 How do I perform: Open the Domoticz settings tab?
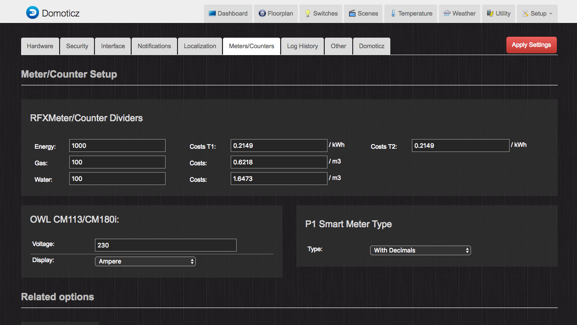[372, 46]
